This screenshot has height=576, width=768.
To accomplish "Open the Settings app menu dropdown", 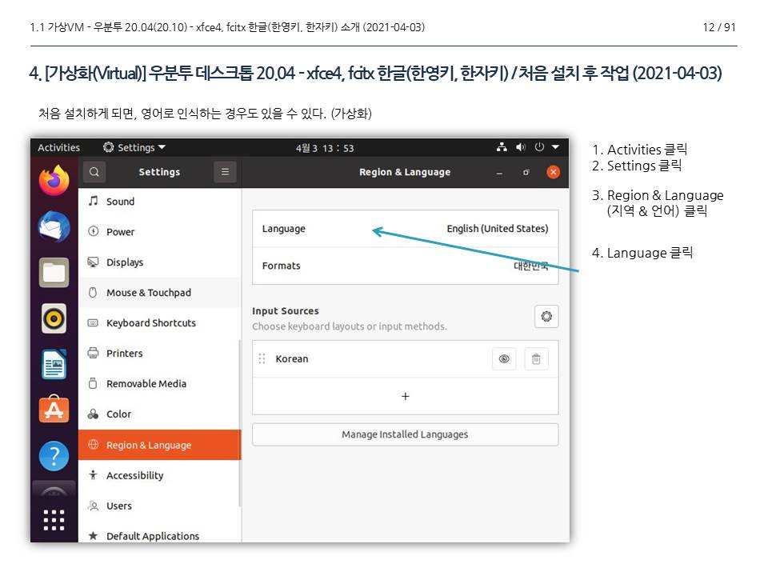I will 134,147.
